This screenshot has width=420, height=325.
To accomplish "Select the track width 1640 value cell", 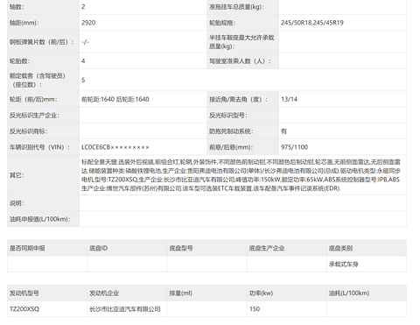I will (143, 99).
